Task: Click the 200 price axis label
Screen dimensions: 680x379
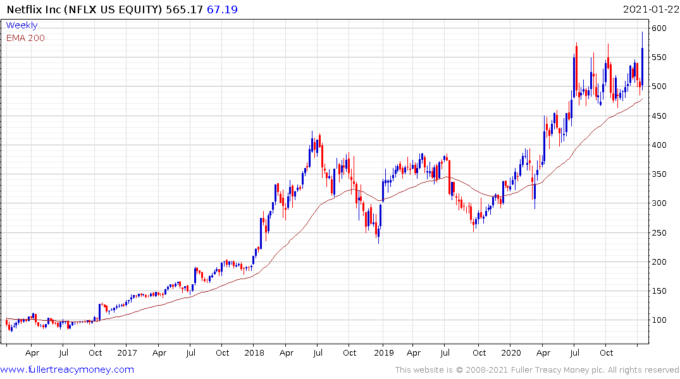Action: coord(658,262)
